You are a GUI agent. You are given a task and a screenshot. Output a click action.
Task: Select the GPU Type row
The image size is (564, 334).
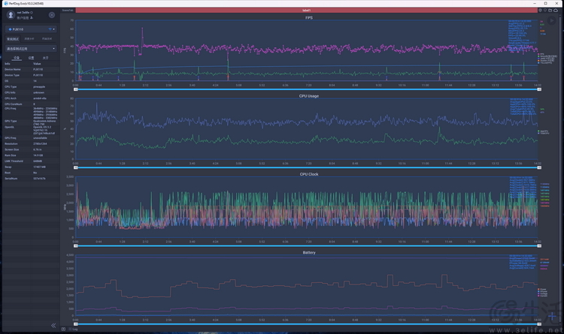point(31,122)
